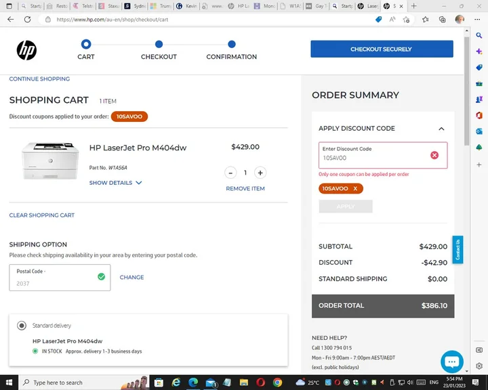Switch to the Sydney browser tab
488x390 pixels.
(136, 6)
